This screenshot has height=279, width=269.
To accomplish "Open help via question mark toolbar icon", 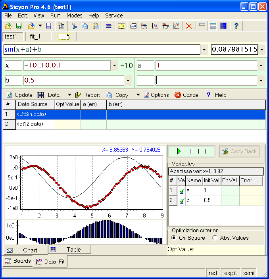I will (x=236, y=26).
